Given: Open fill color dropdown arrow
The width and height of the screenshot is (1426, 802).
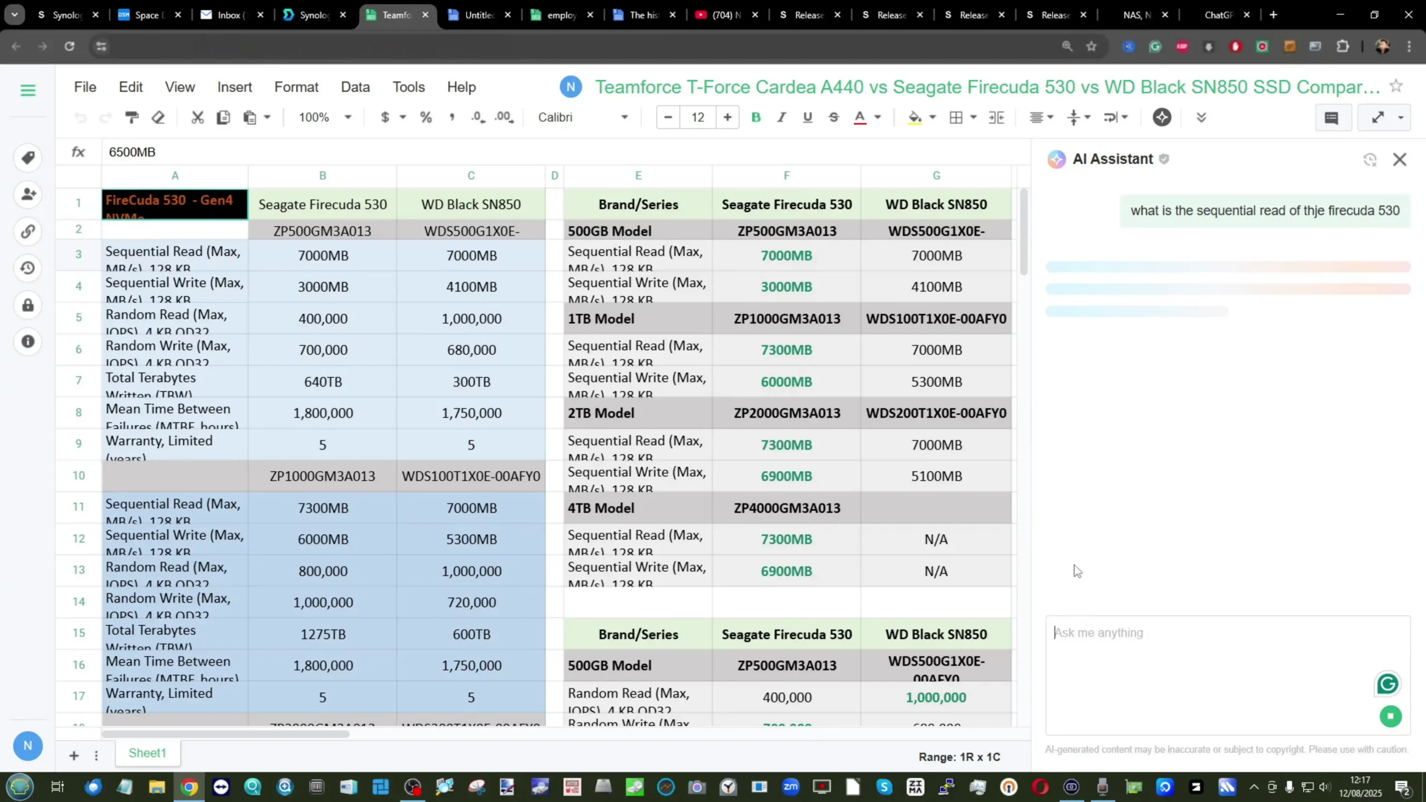Looking at the screenshot, I should click(932, 118).
